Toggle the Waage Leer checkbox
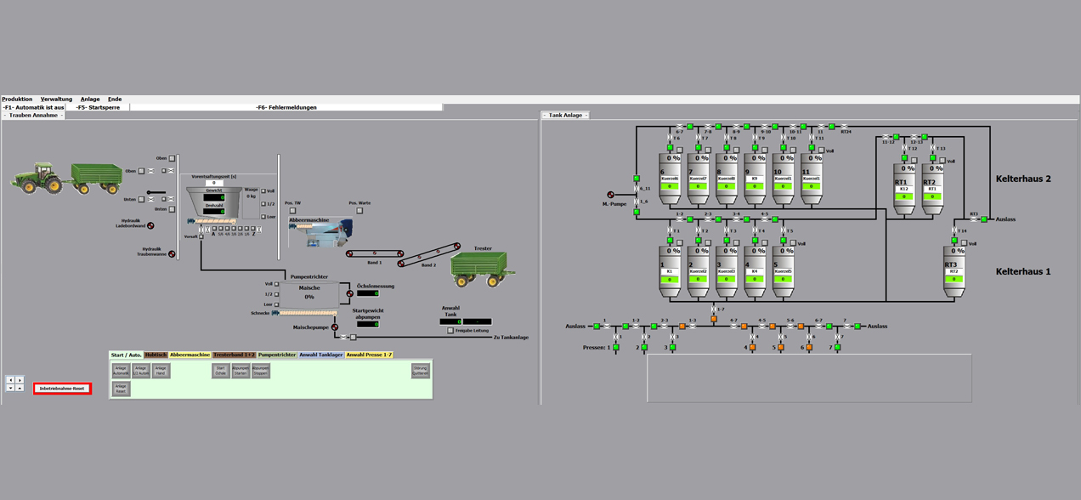The width and height of the screenshot is (1081, 500). [263, 217]
